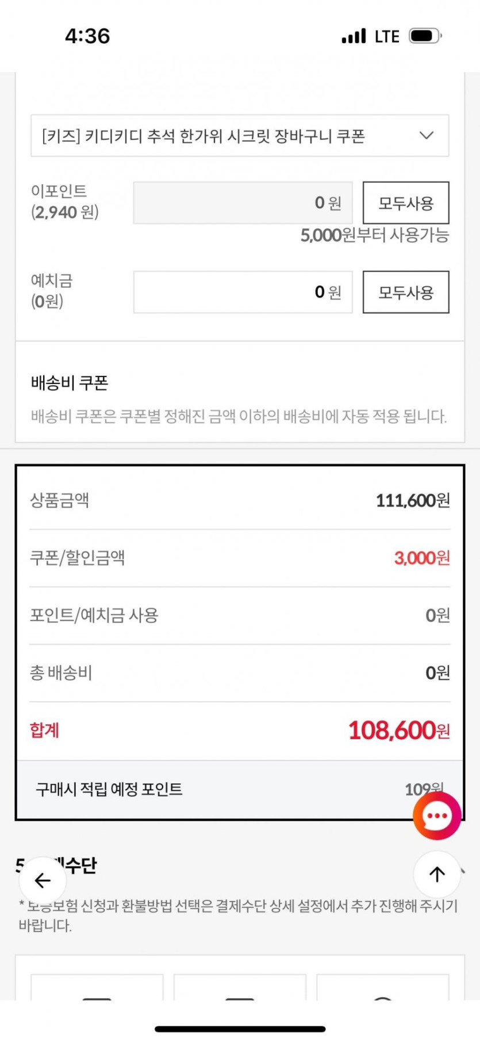Tap the LTE network indicator
Image resolution: width=480 pixels, height=1042 pixels.
387,37
